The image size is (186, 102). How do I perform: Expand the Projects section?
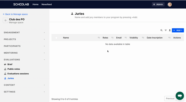[24, 39]
